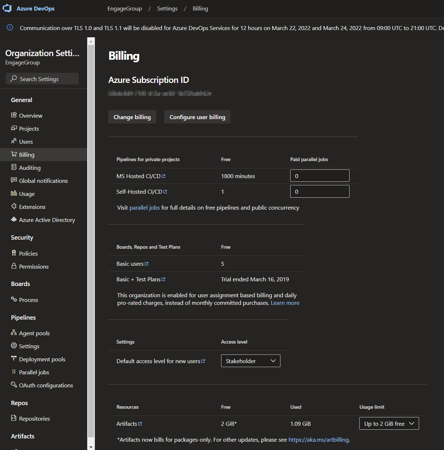Click the Configure user billing button

click(x=197, y=117)
